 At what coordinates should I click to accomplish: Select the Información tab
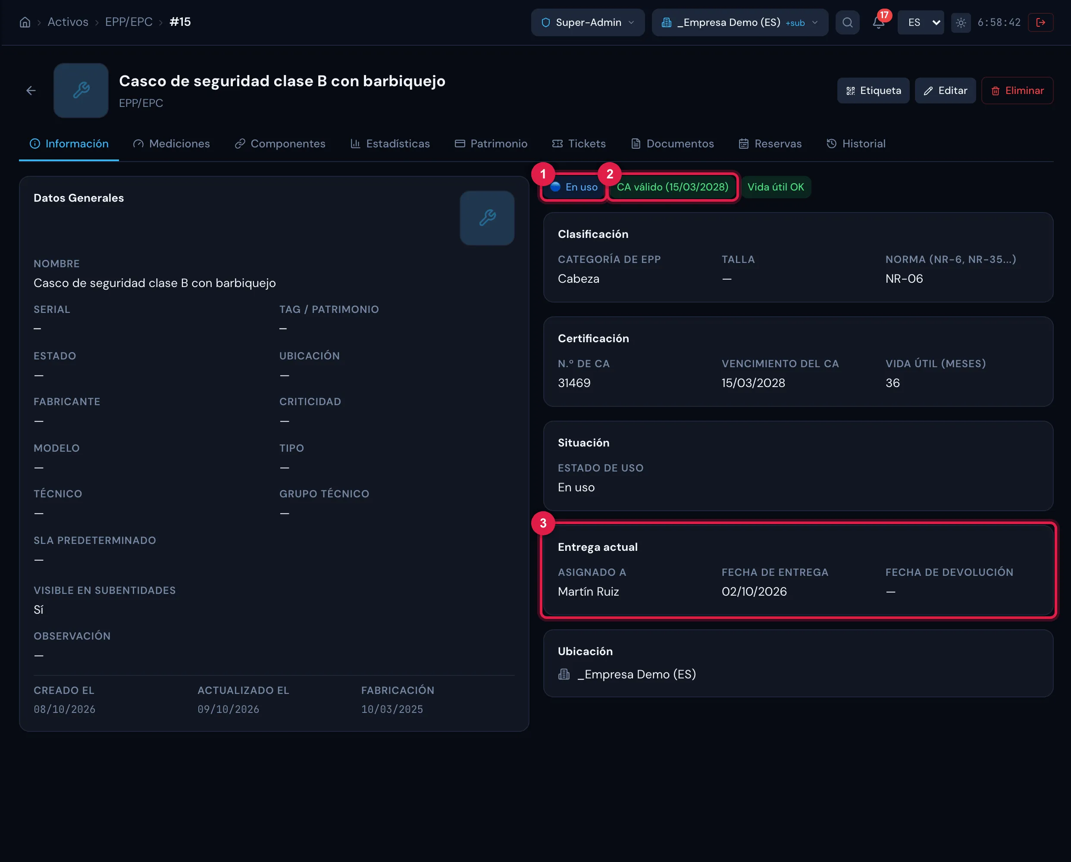(x=69, y=144)
